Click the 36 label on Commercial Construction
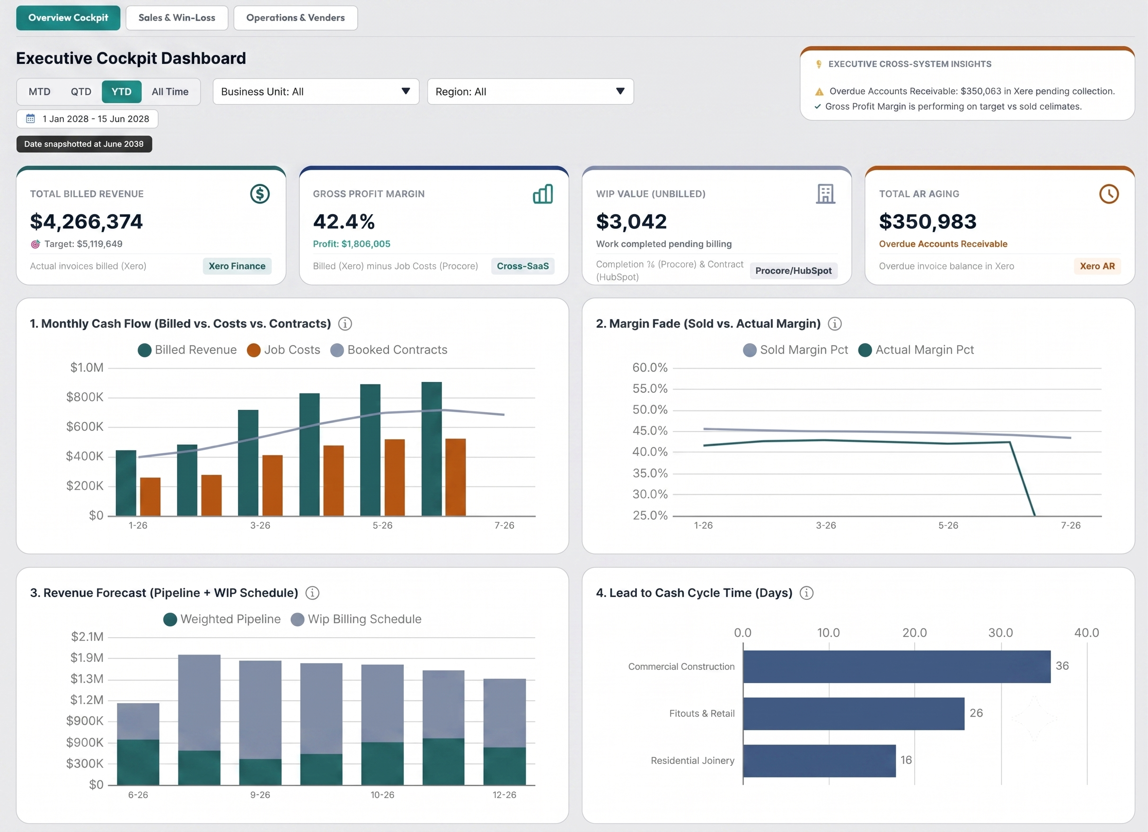 pyautogui.click(x=1062, y=666)
